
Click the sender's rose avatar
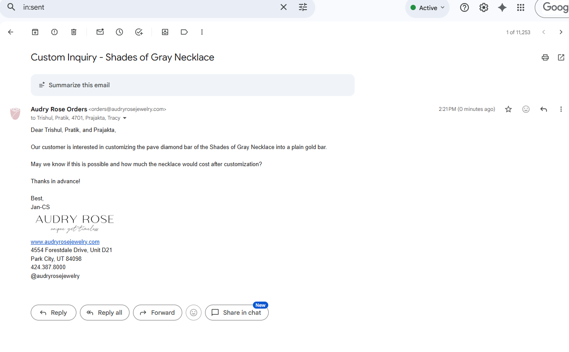pyautogui.click(x=15, y=114)
